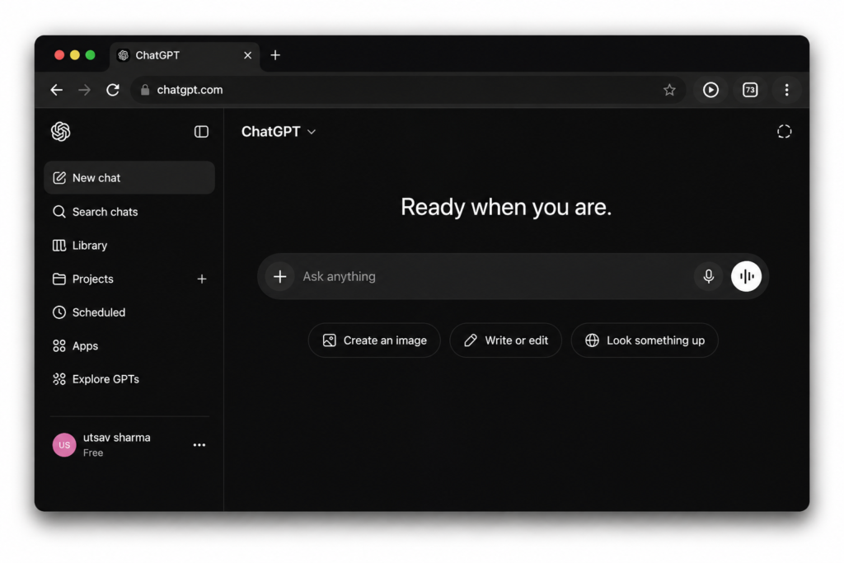
Task: Open the tab counter showing 73
Action: [x=750, y=90]
